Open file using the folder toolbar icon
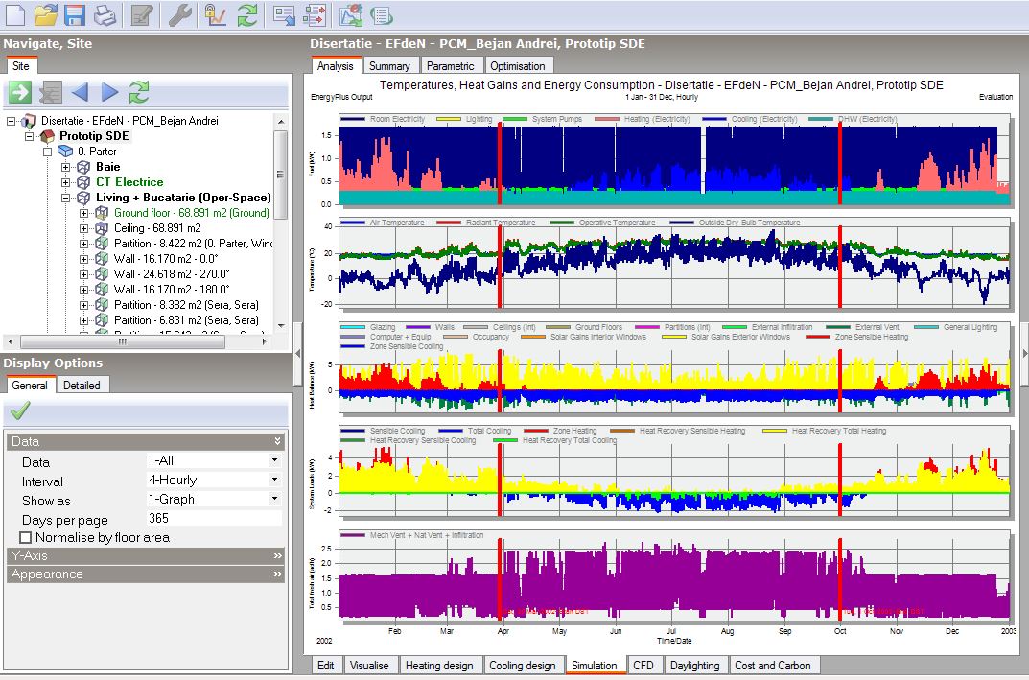This screenshot has width=1029, height=680. tap(45, 14)
